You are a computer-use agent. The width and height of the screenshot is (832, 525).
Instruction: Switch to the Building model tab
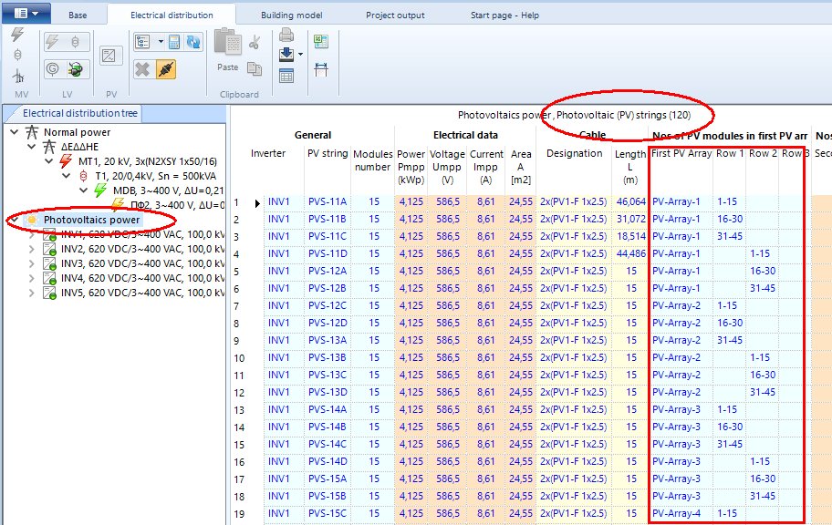(x=290, y=15)
